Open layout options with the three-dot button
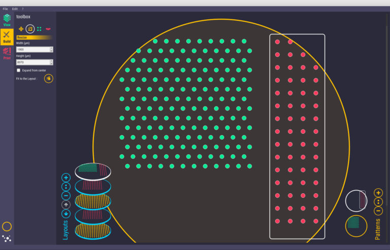The image size is (390, 250). point(66,187)
